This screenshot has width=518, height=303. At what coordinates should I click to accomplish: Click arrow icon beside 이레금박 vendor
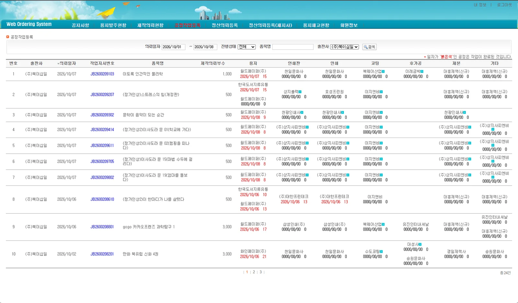pyautogui.click(x=422, y=72)
